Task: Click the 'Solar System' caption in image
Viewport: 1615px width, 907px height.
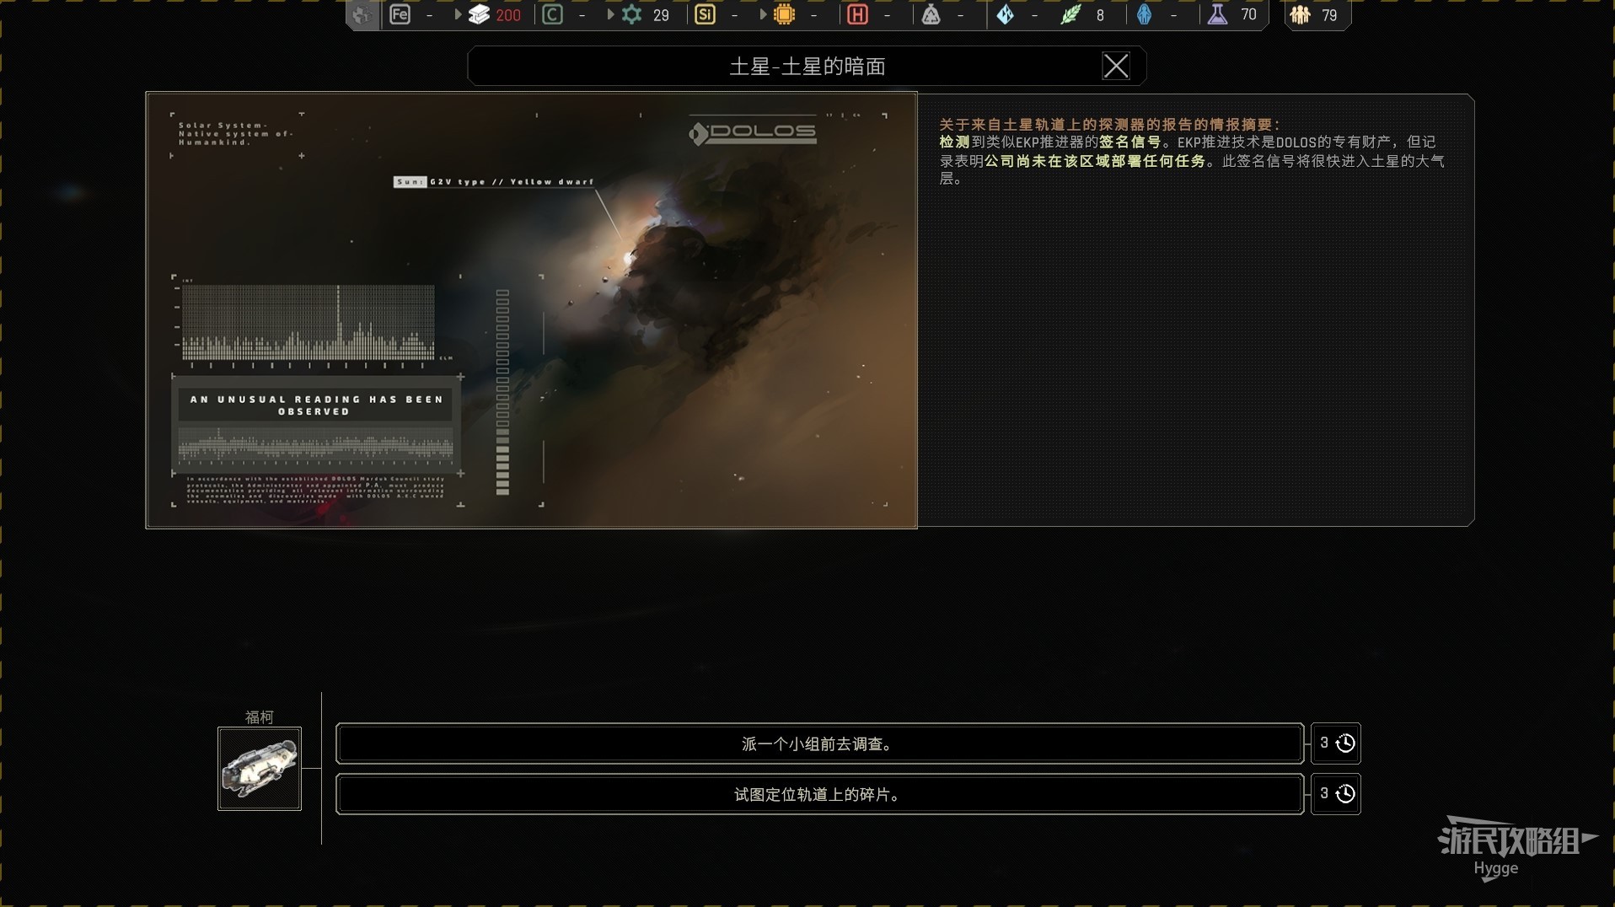Action: pyautogui.click(x=236, y=133)
